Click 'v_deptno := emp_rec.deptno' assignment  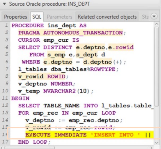(x=72, y=120)
